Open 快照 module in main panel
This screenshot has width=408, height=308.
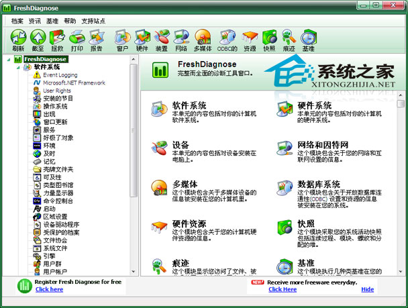click(x=306, y=223)
